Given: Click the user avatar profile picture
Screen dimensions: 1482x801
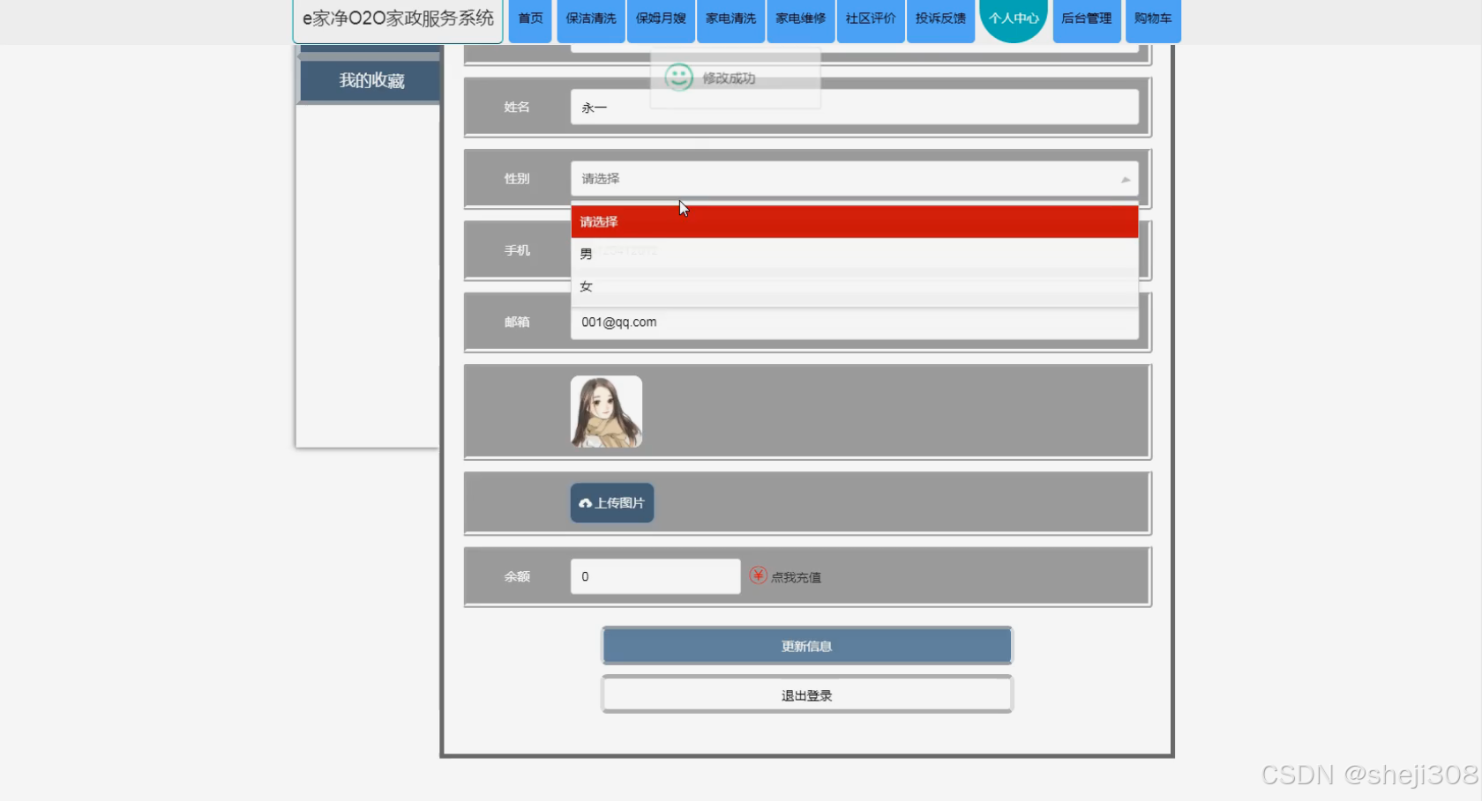Looking at the screenshot, I should pyautogui.click(x=606, y=411).
